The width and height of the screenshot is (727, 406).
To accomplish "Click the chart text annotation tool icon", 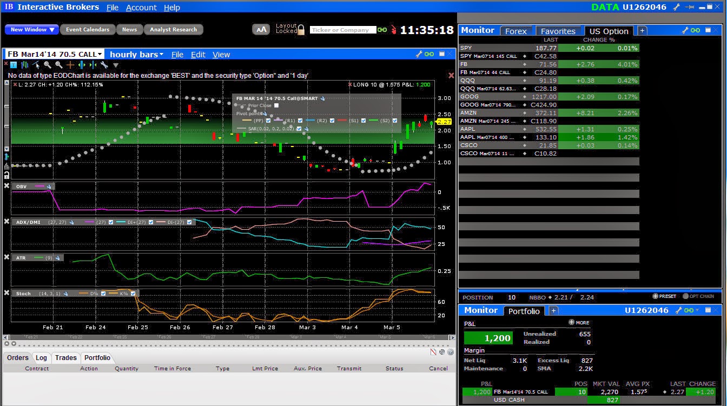I will tap(14, 65).
